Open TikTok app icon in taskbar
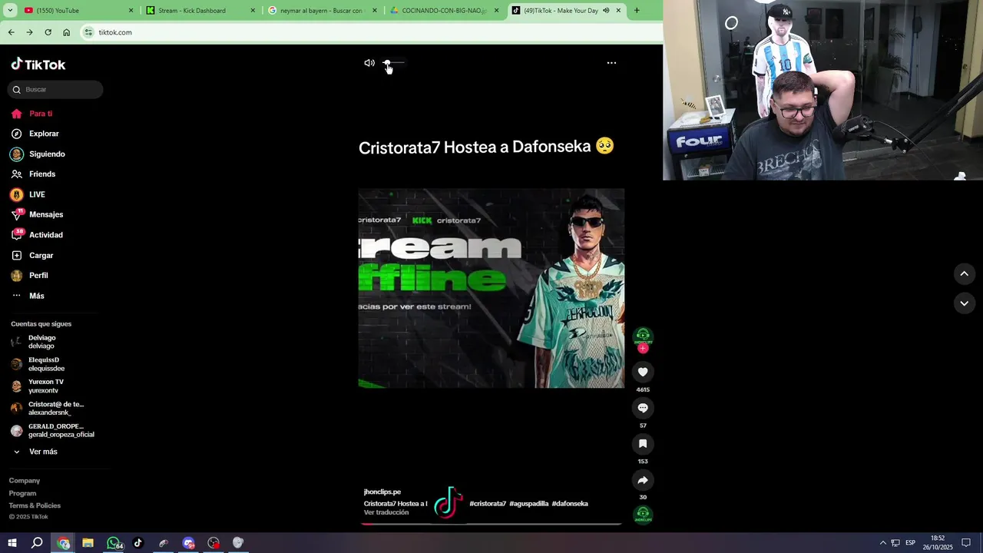This screenshot has width=983, height=553. [x=138, y=543]
